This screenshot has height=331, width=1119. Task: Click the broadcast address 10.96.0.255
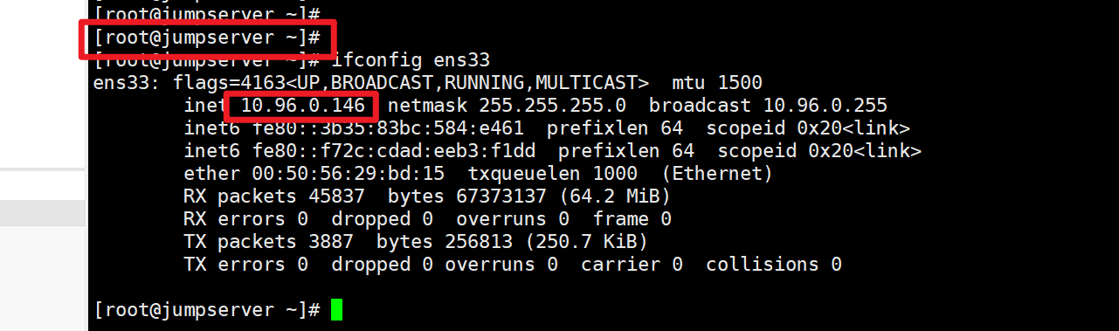pyautogui.click(x=825, y=106)
